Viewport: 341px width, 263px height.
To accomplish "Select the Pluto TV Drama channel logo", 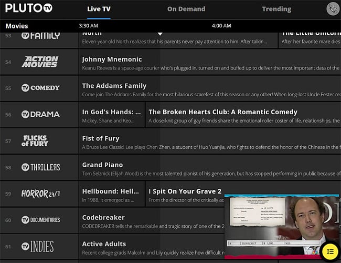I will [40, 114].
